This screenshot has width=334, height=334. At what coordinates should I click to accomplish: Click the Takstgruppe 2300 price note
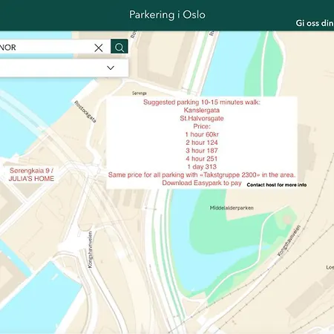coord(202,175)
